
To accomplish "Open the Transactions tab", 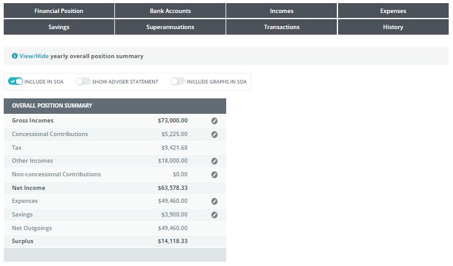I will pyautogui.click(x=282, y=27).
